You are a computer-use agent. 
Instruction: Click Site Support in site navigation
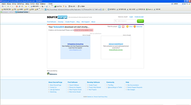pyautogui.click(x=85, y=22)
